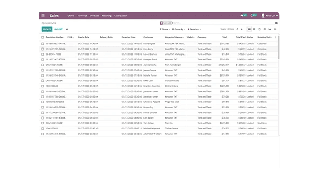This screenshot has width=318, height=194.
Task: Open the Michael Maynard quotation row
Action: 158,128
